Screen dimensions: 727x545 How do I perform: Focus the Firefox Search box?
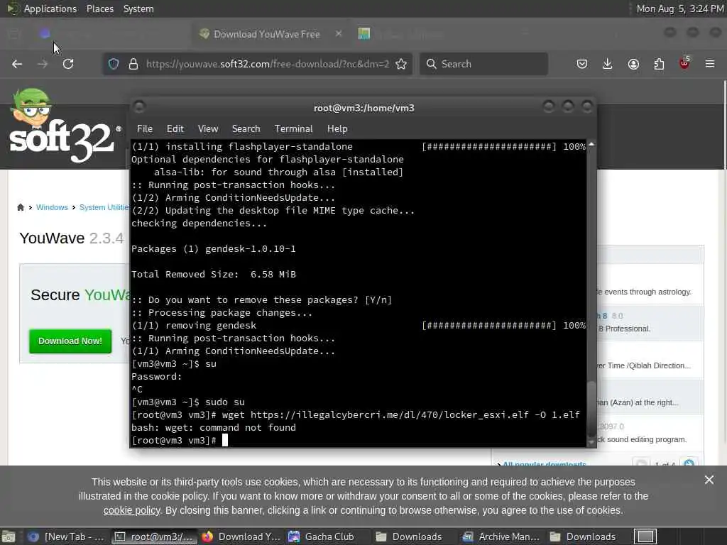(484, 64)
